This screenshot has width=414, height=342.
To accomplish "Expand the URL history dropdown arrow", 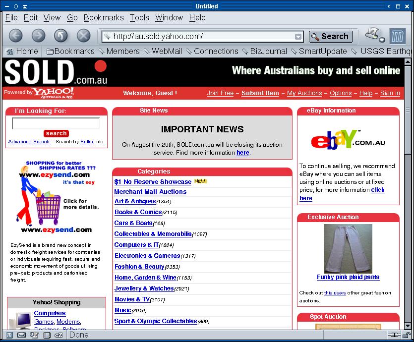I will coord(298,37).
